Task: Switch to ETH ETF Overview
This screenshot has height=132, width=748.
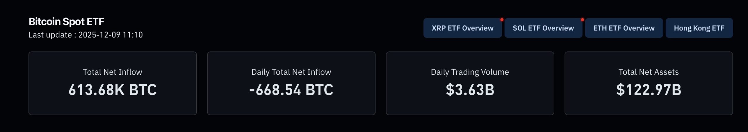Action: (x=624, y=28)
